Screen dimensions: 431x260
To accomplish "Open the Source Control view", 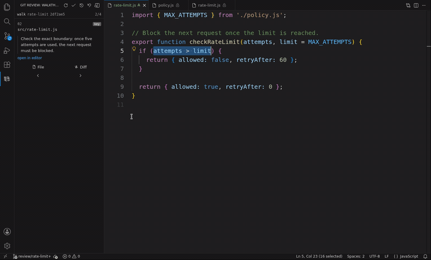I will point(7,36).
